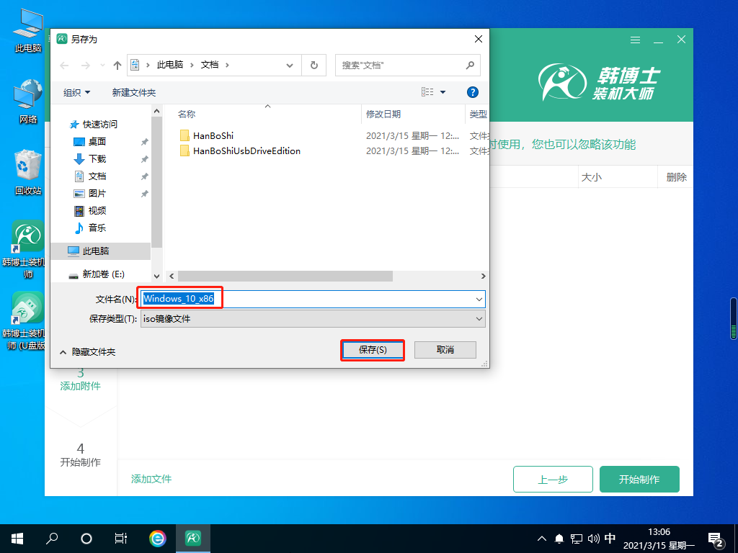Select 此电脑 in navigation pane
This screenshot has height=553, width=738.
95,251
